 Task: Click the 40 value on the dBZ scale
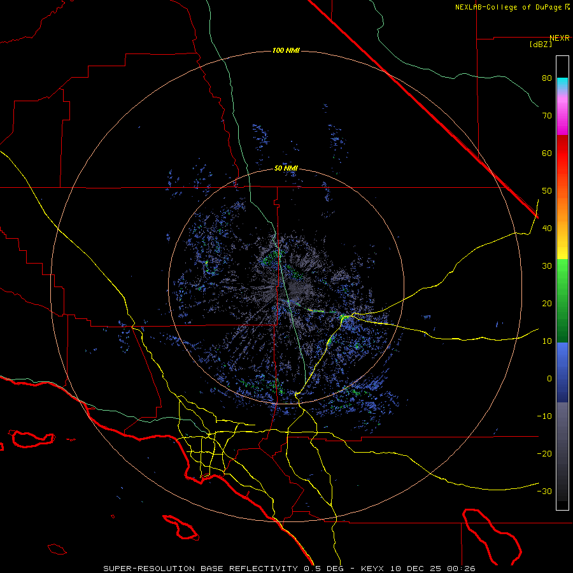[x=547, y=229]
